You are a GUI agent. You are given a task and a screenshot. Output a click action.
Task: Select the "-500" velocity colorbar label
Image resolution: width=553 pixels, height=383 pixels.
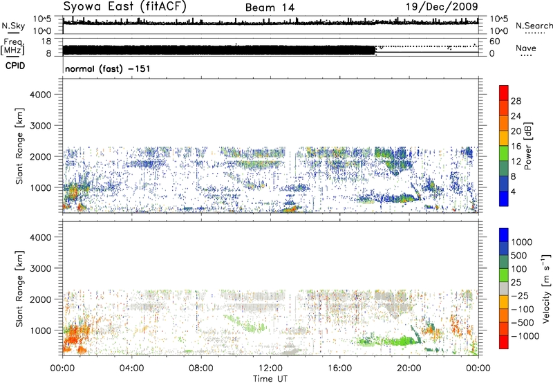523,323
